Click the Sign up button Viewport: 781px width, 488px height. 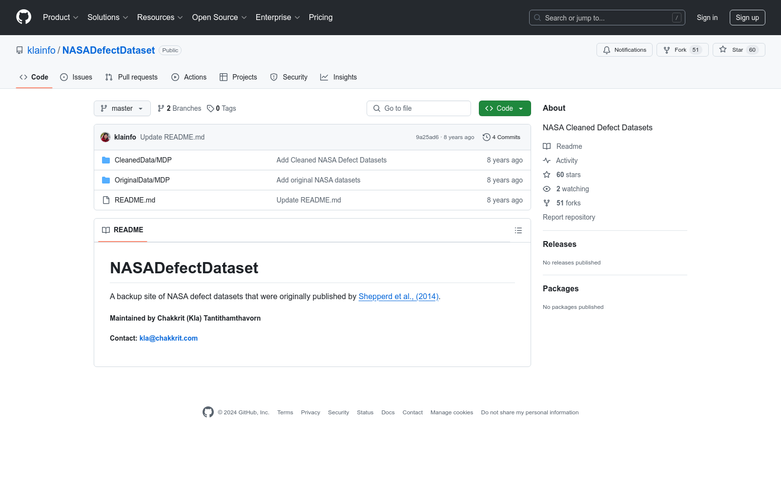[x=747, y=17]
